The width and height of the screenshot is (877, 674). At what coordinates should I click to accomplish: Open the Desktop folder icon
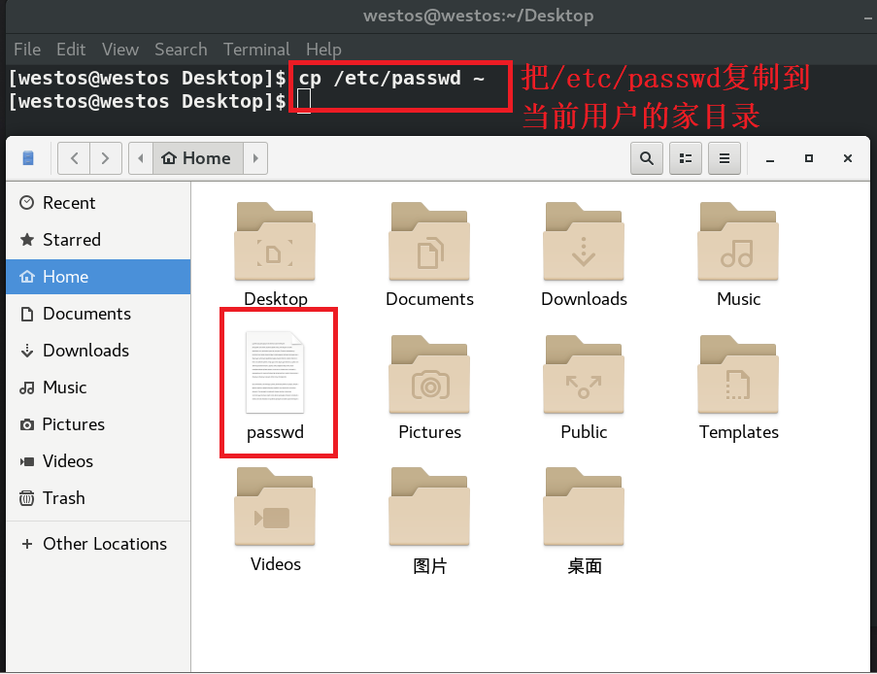pos(275,242)
